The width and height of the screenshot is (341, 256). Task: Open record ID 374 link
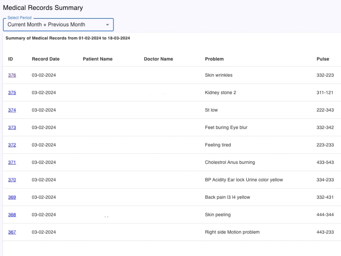click(x=12, y=110)
